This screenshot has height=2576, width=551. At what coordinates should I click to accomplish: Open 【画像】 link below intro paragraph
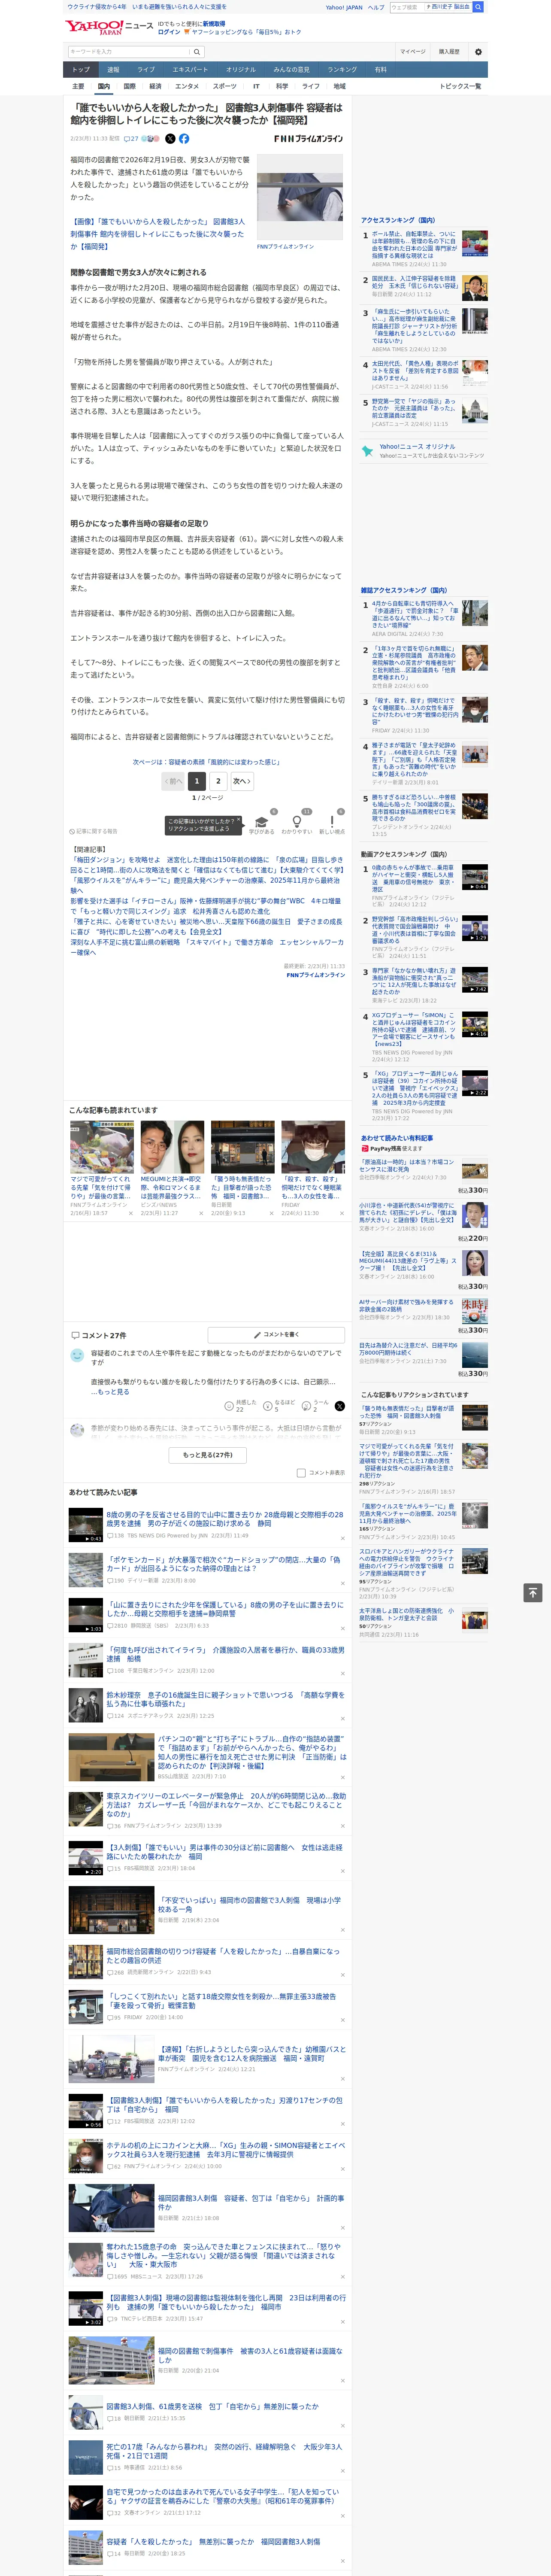coord(157,234)
